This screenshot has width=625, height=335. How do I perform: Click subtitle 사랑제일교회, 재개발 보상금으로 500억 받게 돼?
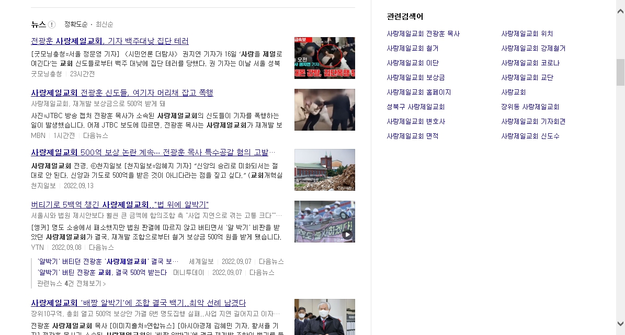98,103
